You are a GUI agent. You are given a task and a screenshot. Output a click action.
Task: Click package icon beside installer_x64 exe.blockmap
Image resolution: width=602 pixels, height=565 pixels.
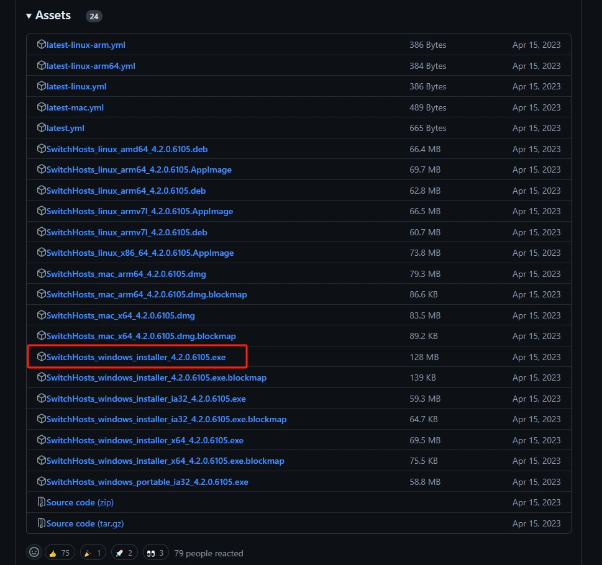coord(42,461)
